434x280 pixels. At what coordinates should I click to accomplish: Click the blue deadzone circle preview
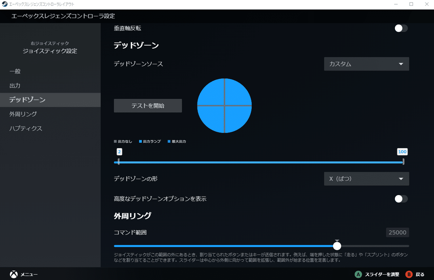[x=224, y=105]
